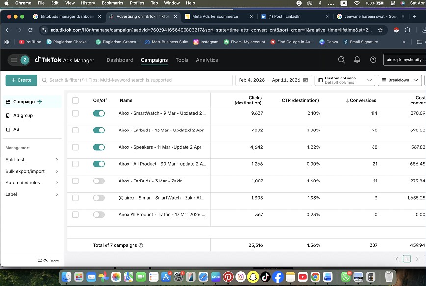
Task: Go back in browser history
Action: pyautogui.click(x=8, y=30)
